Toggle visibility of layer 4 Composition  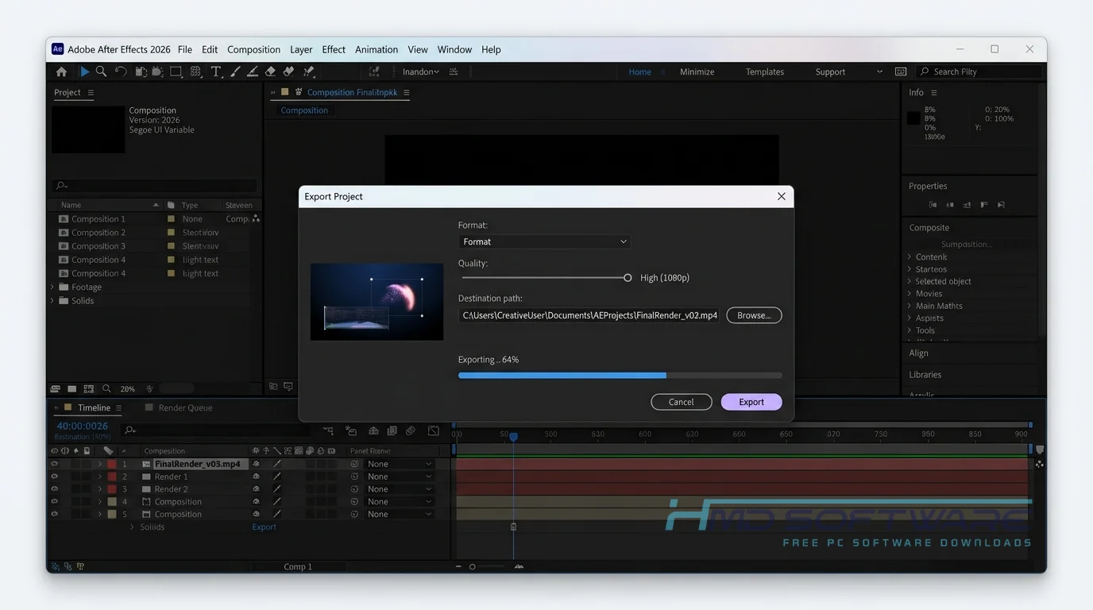pos(54,502)
